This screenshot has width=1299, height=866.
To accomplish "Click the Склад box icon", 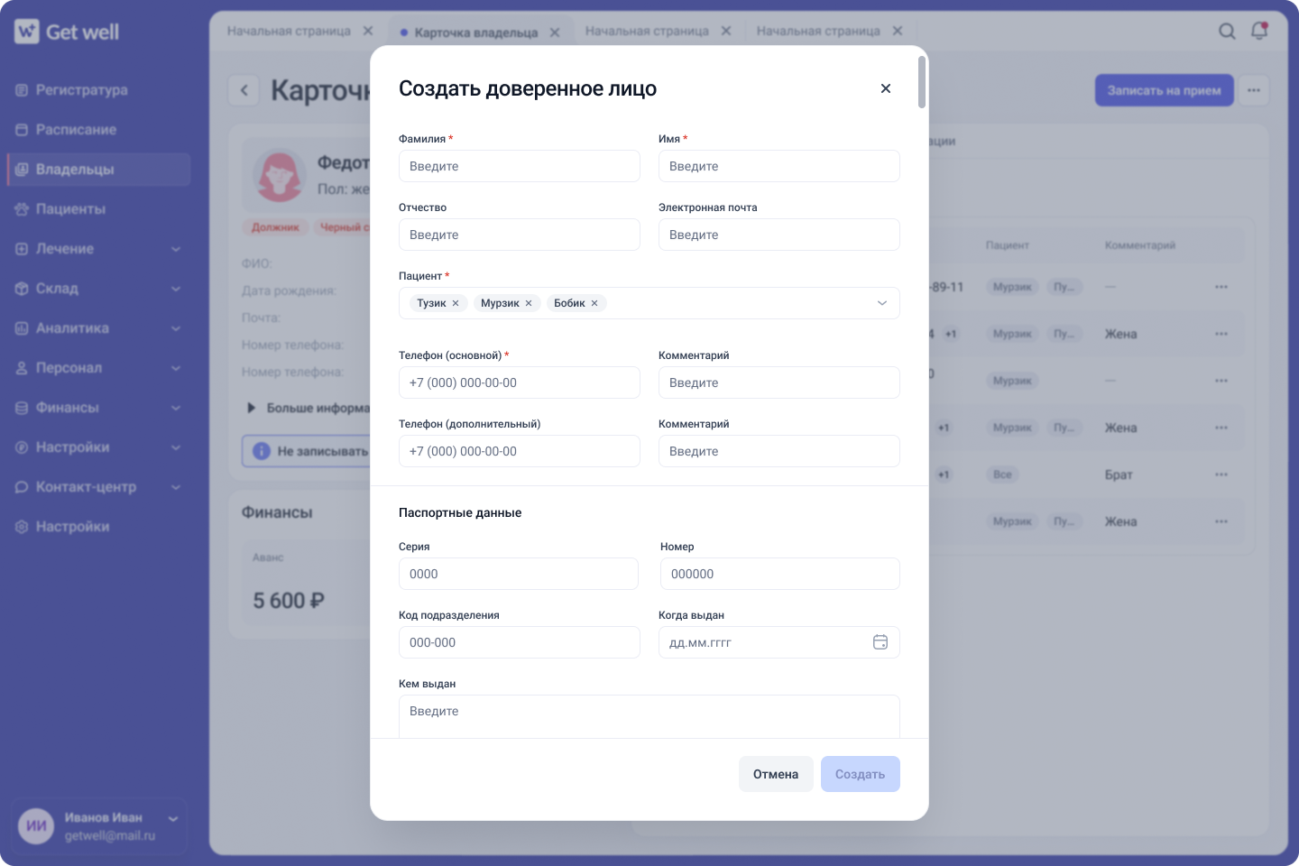I will click(22, 289).
